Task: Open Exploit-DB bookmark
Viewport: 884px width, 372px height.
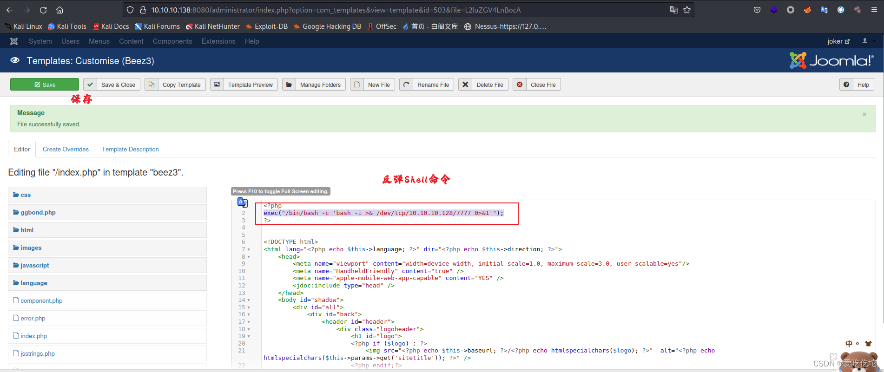Action: pos(267,26)
